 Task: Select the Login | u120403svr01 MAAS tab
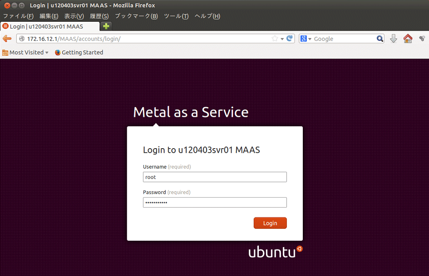click(x=50, y=26)
